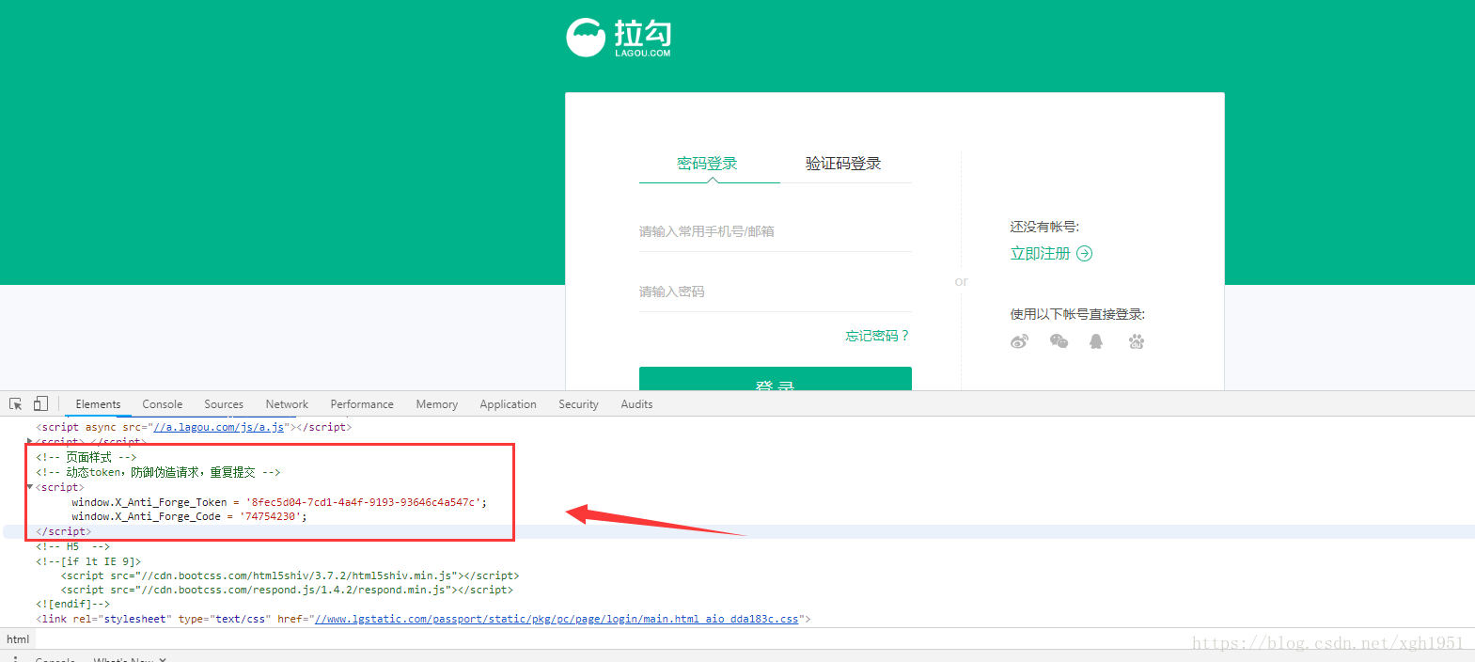This screenshot has height=662, width=1475.
Task: Open the lgstatic main.html_aio css href link
Action: 557,619
